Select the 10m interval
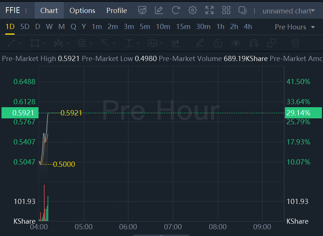 tap(163, 27)
